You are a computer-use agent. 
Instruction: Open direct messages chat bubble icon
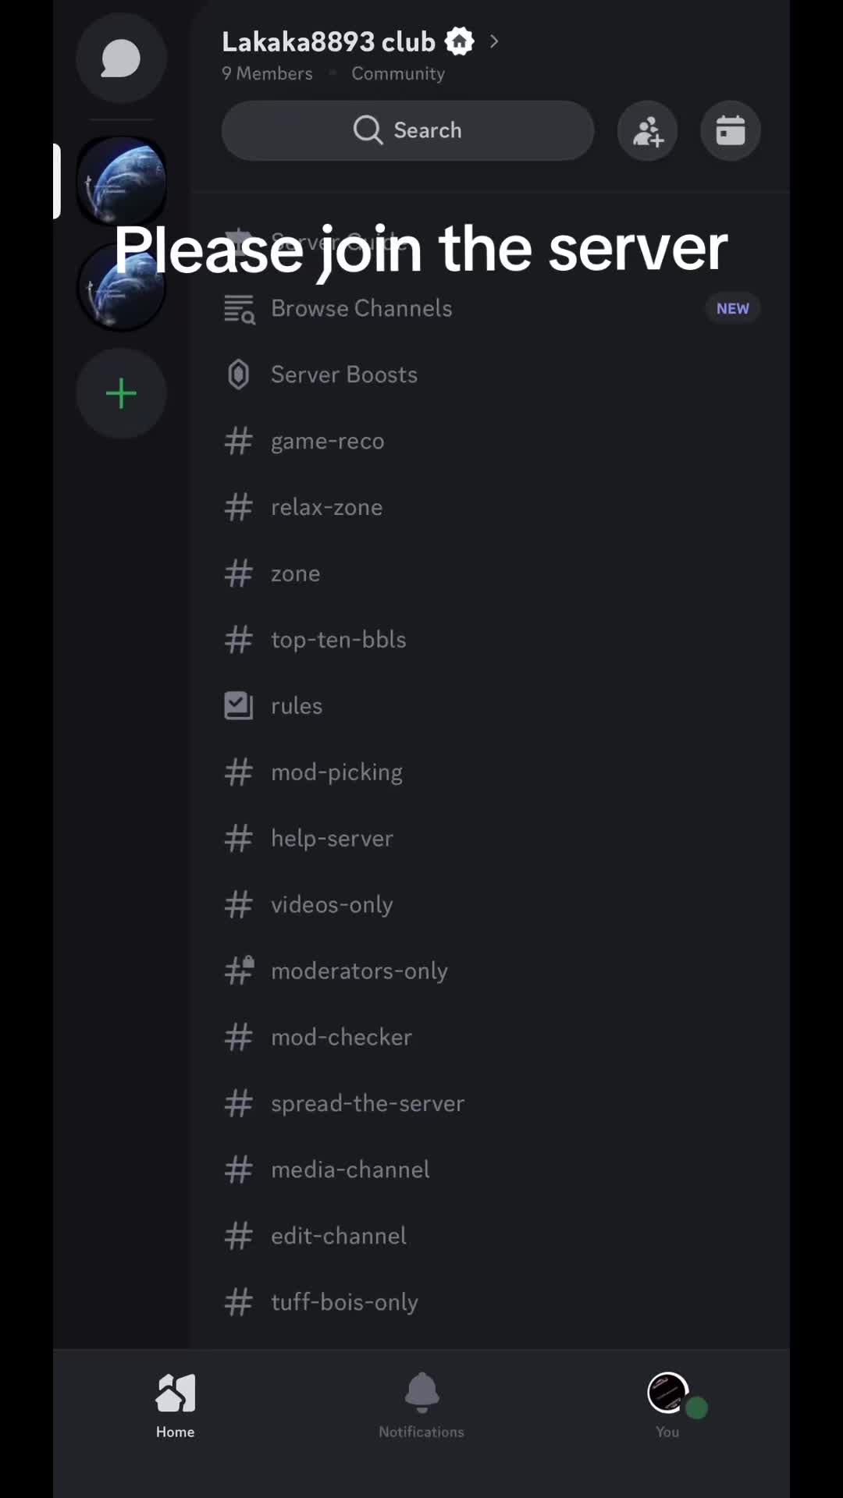[121, 59]
